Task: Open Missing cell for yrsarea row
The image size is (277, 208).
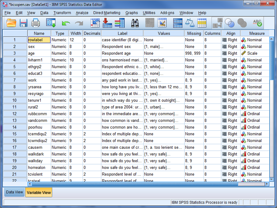Action: coord(194,87)
